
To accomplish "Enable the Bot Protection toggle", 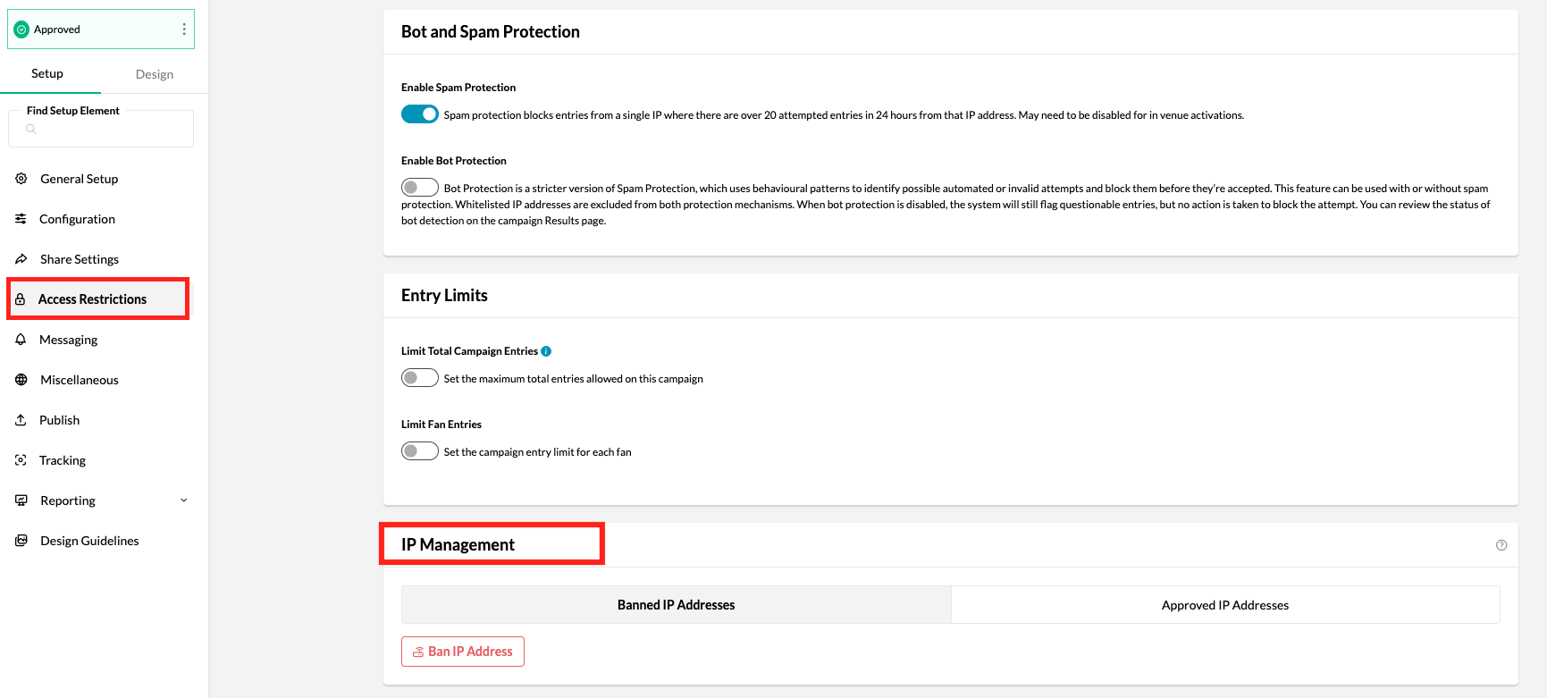I will click(420, 188).
